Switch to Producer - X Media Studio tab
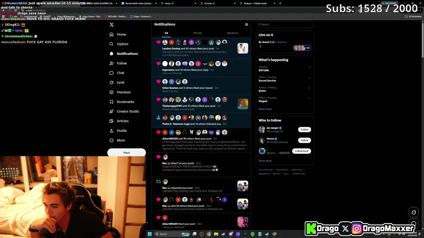The width and height of the screenshot is (424, 238). click(258, 3)
